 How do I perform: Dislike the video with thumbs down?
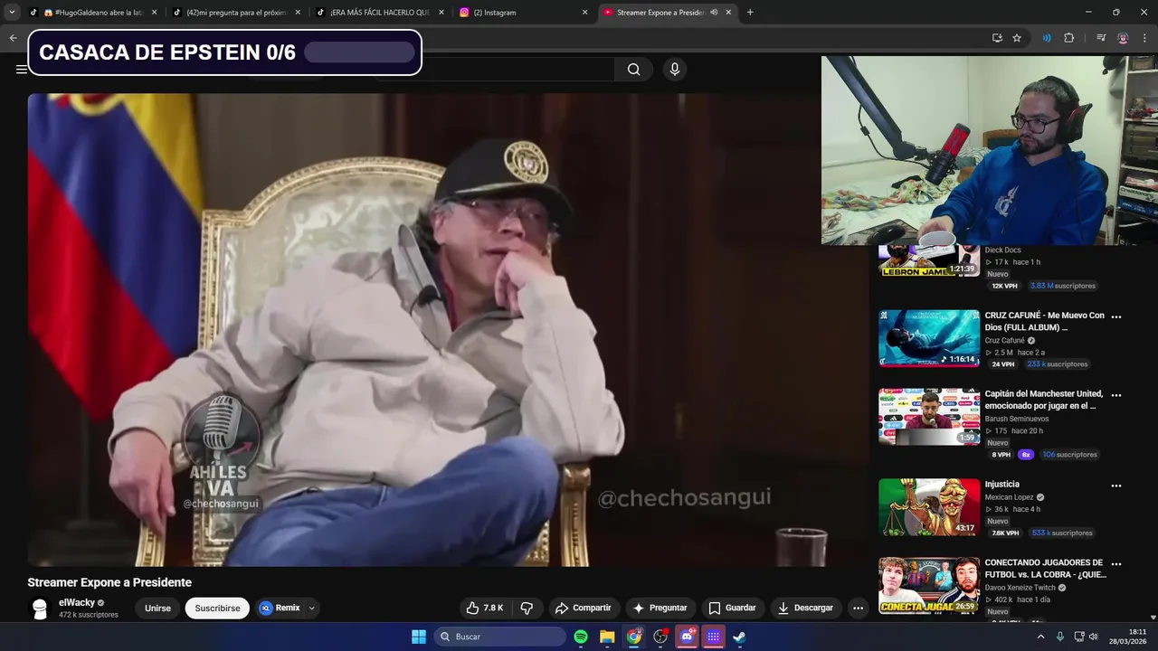[x=527, y=608]
